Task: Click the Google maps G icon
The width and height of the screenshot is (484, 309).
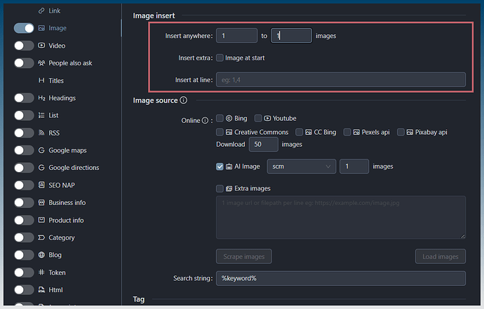Action: 41,150
